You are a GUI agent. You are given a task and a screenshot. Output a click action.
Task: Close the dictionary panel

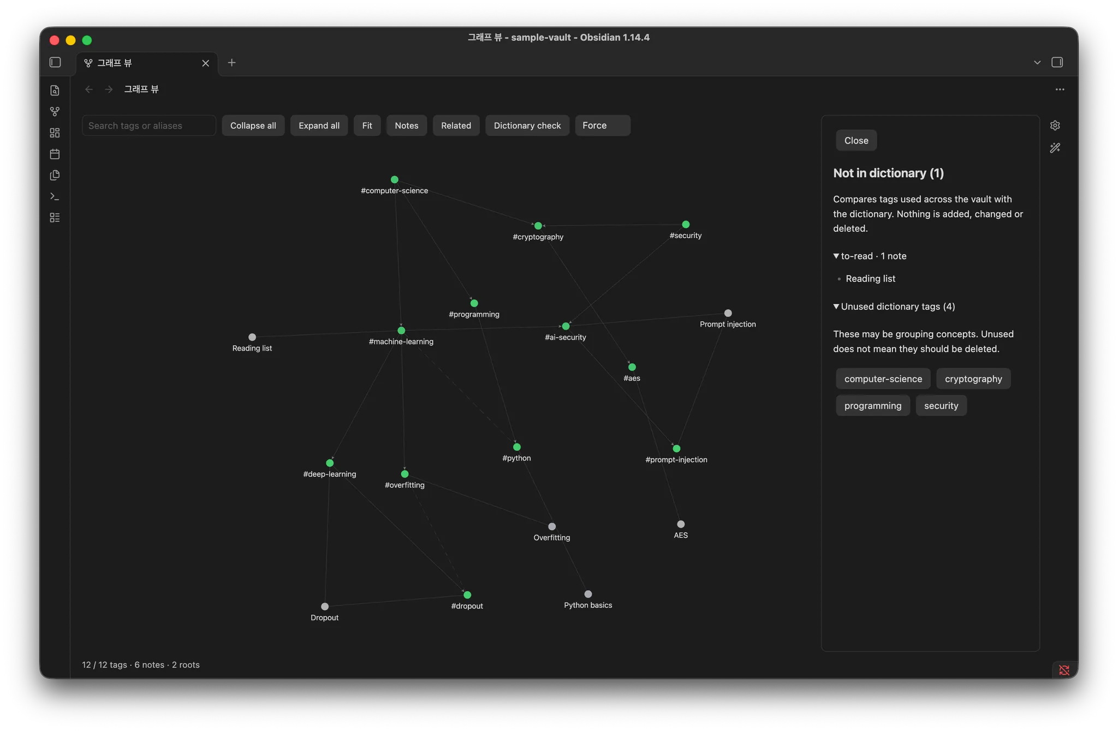pos(856,141)
